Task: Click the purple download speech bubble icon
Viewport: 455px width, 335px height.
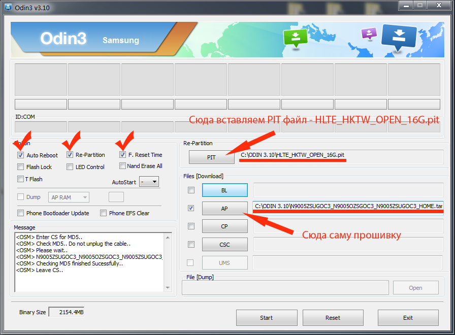Action: coord(369,34)
